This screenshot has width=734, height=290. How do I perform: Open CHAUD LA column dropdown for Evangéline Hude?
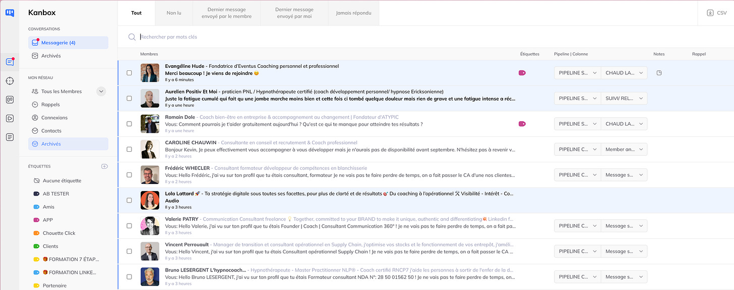click(x=624, y=73)
